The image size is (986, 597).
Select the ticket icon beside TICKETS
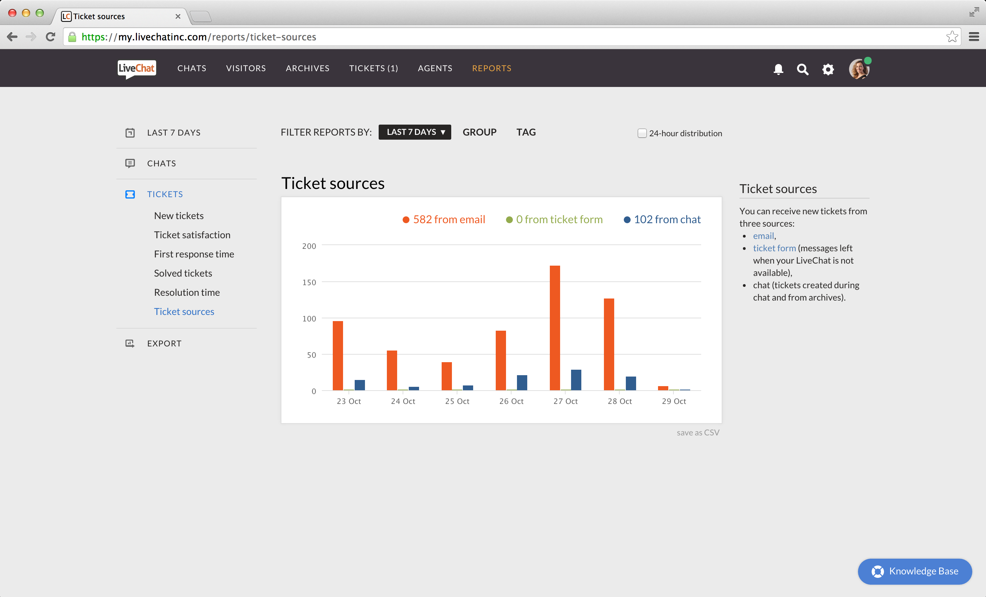point(130,194)
